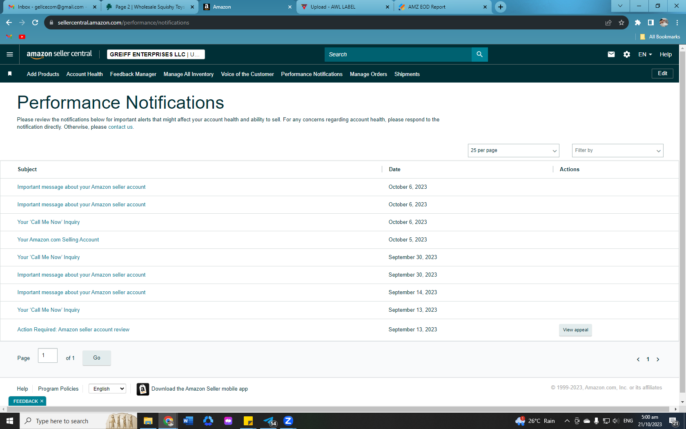Switch to the AMZ EOD Report tab
The height and width of the screenshot is (429, 686).
point(443,7)
